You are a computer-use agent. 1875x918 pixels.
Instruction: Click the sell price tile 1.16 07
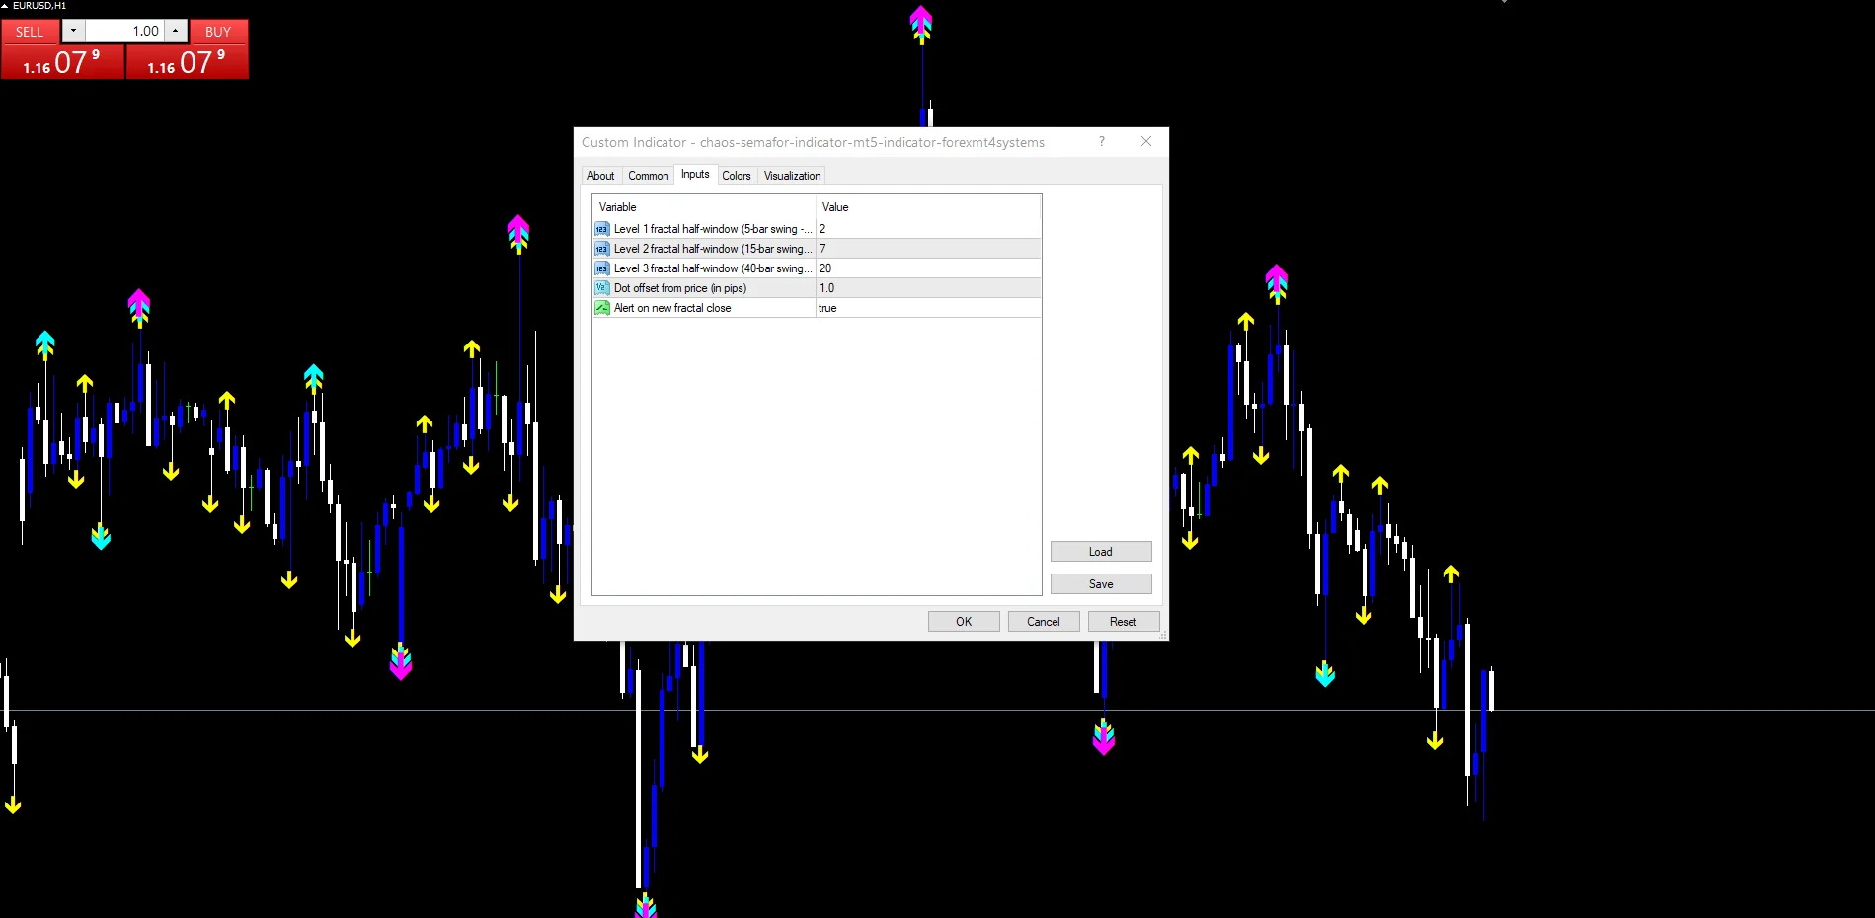(62, 62)
